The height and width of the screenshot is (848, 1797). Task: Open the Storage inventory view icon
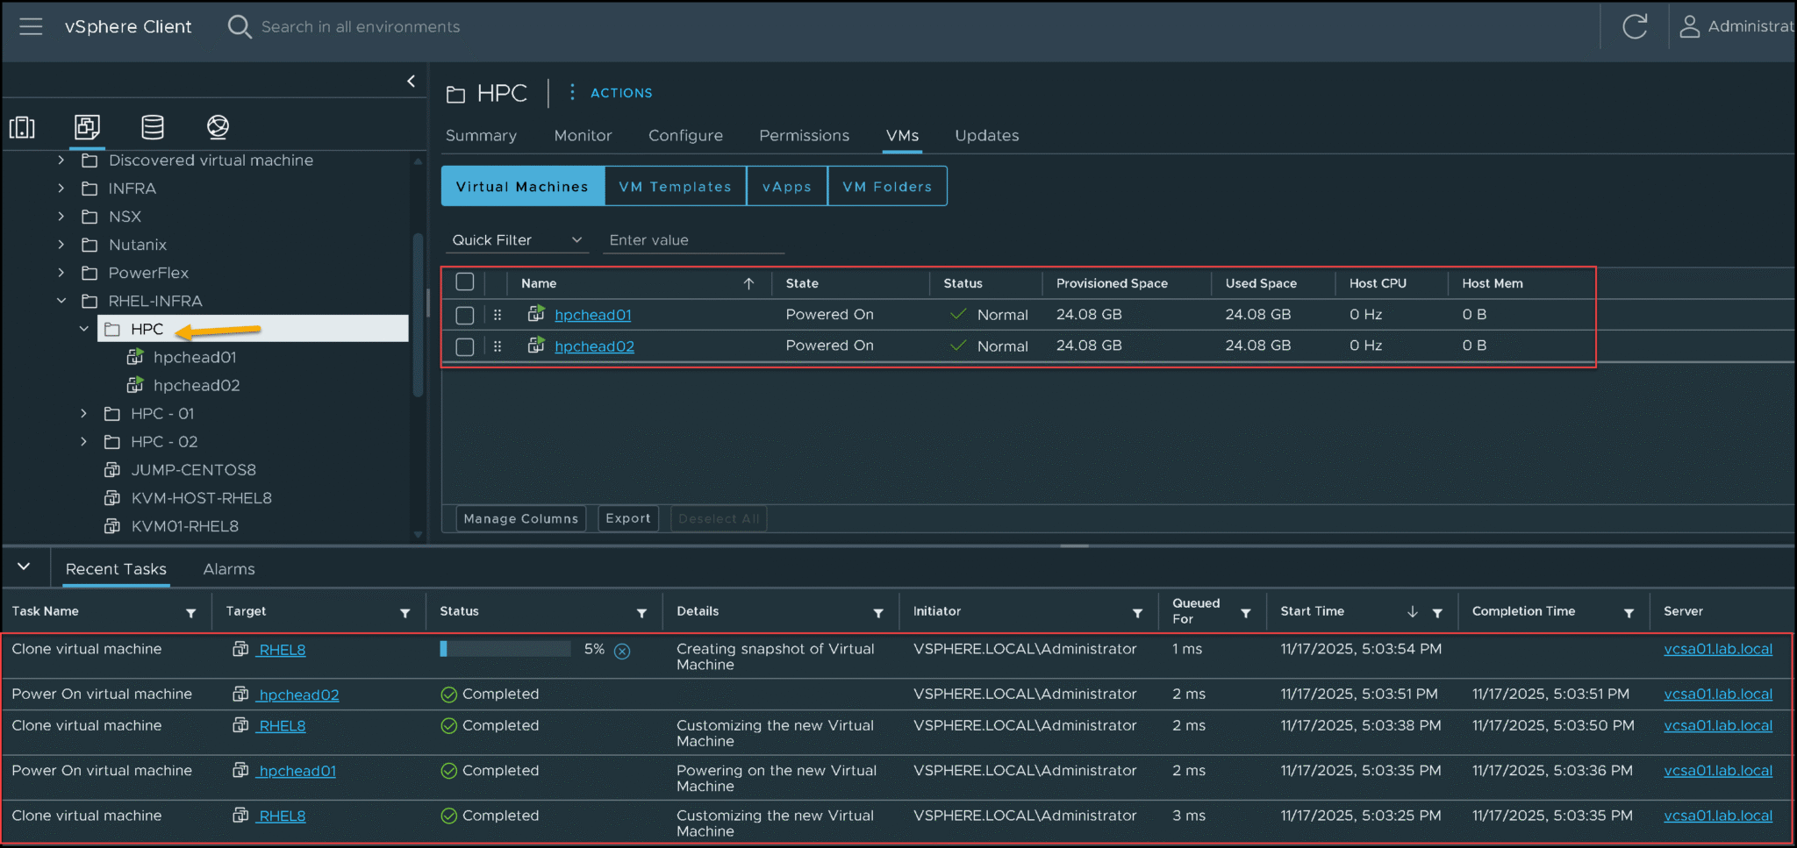pos(153,128)
